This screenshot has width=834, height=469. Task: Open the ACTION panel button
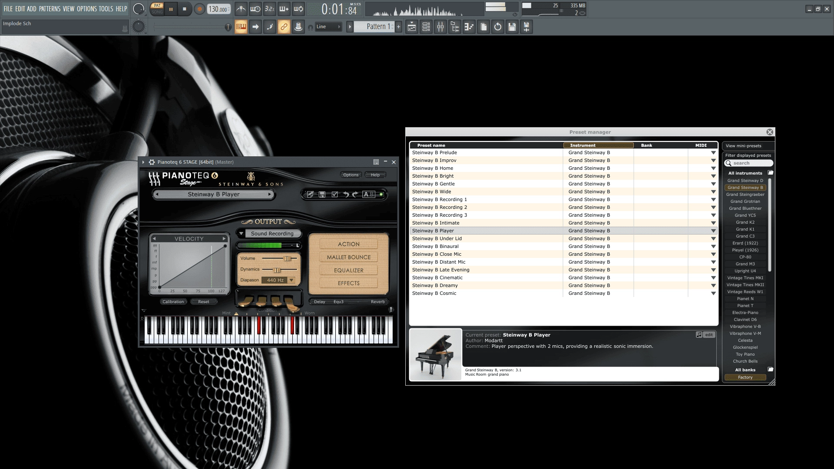pos(349,244)
